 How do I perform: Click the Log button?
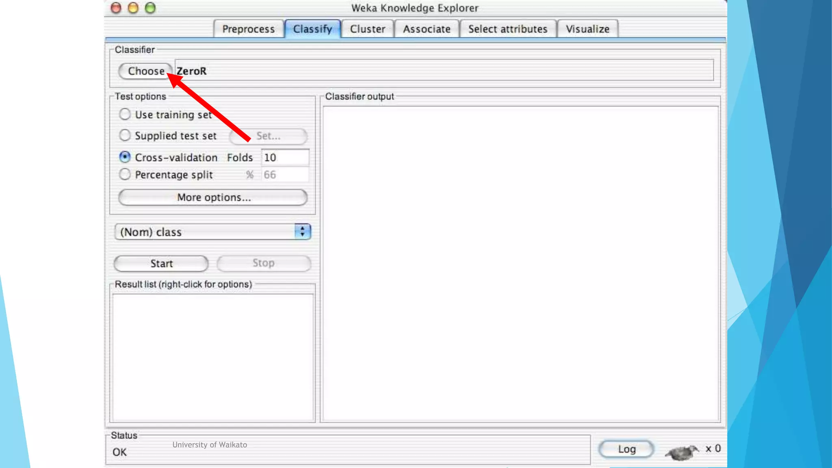pos(626,449)
